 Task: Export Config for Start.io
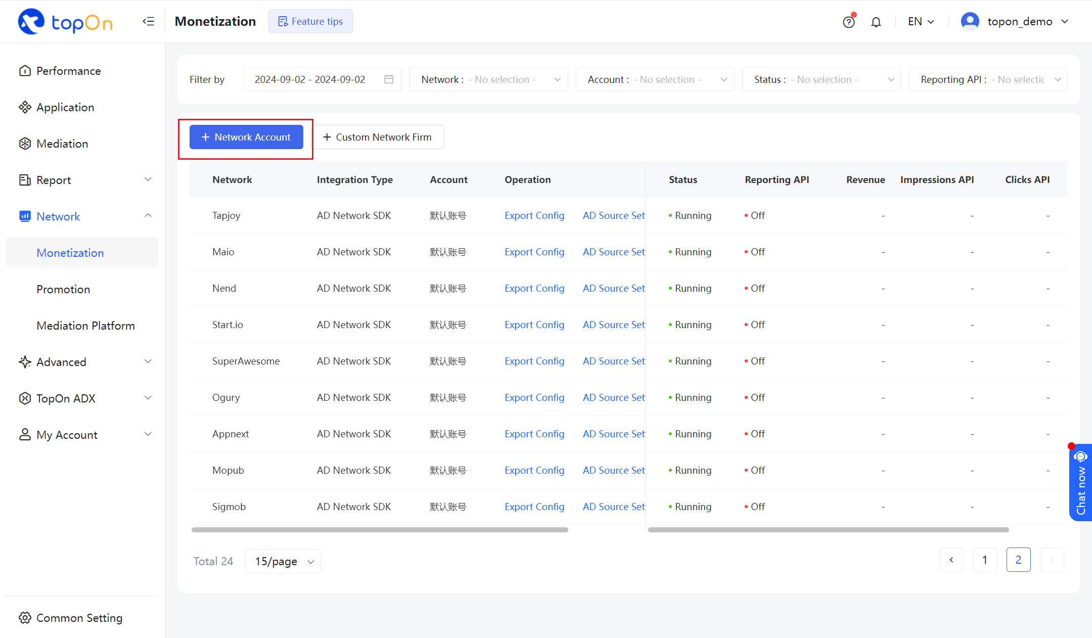[x=534, y=325]
